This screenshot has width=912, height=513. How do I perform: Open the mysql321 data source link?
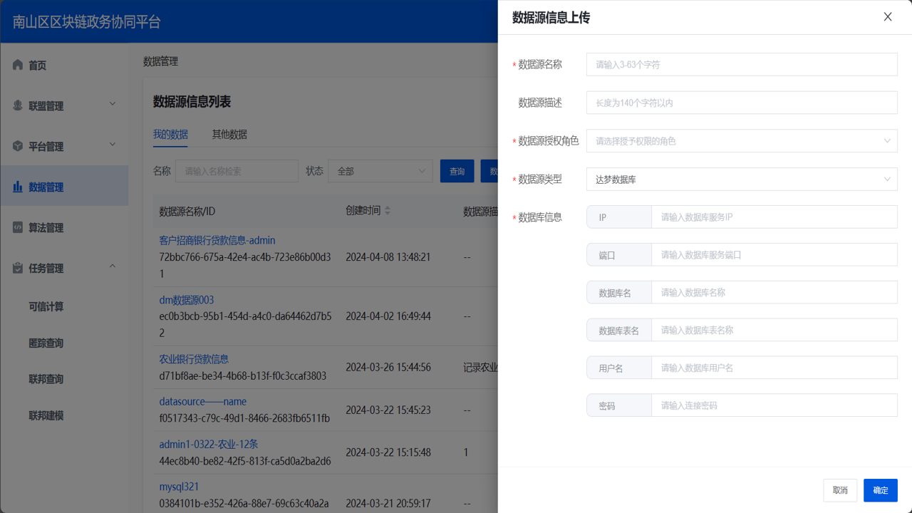point(179,487)
